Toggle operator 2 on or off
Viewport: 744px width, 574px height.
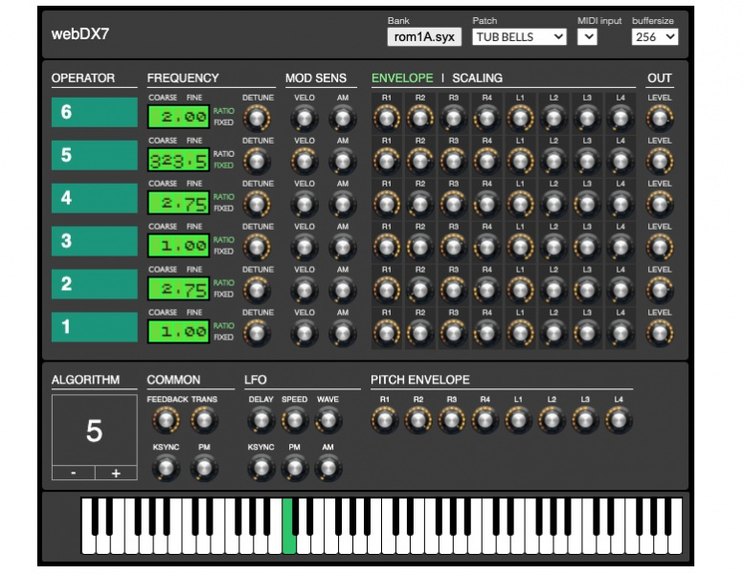(95, 284)
